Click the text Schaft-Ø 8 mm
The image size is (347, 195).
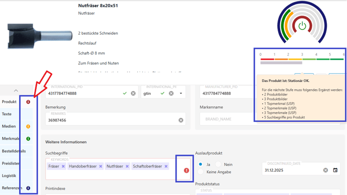(91, 53)
